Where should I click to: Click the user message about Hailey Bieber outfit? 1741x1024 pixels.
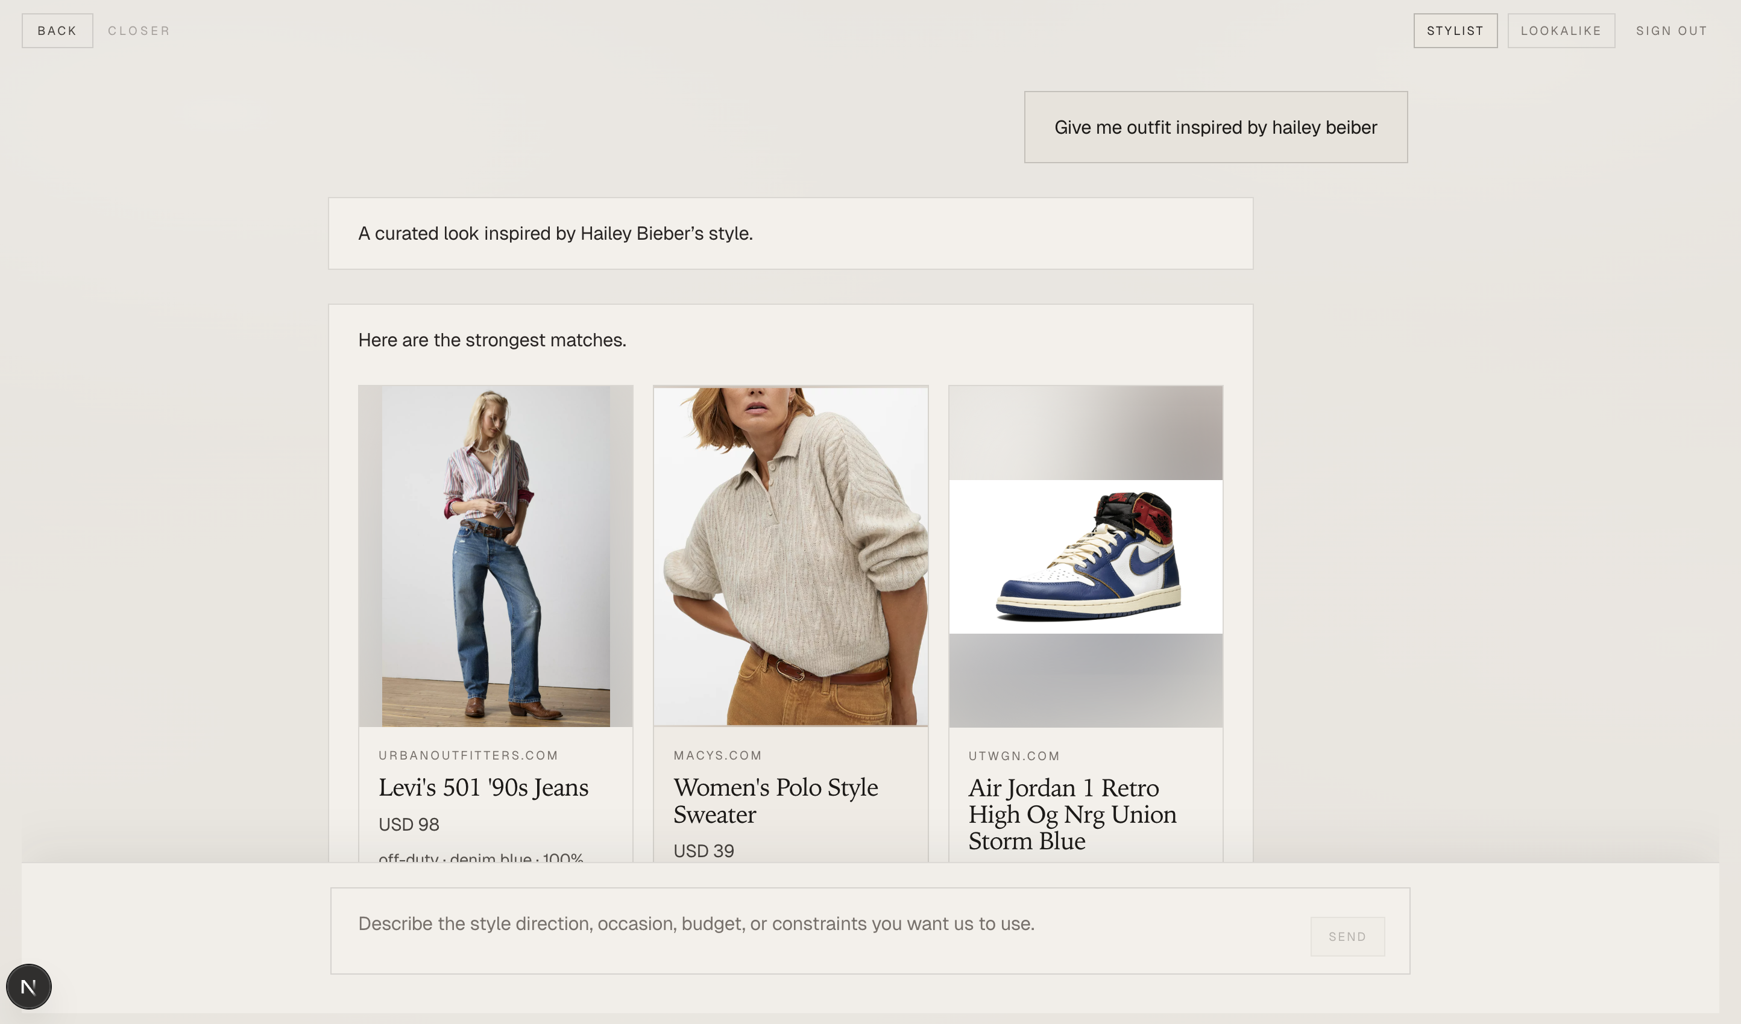click(x=1215, y=128)
